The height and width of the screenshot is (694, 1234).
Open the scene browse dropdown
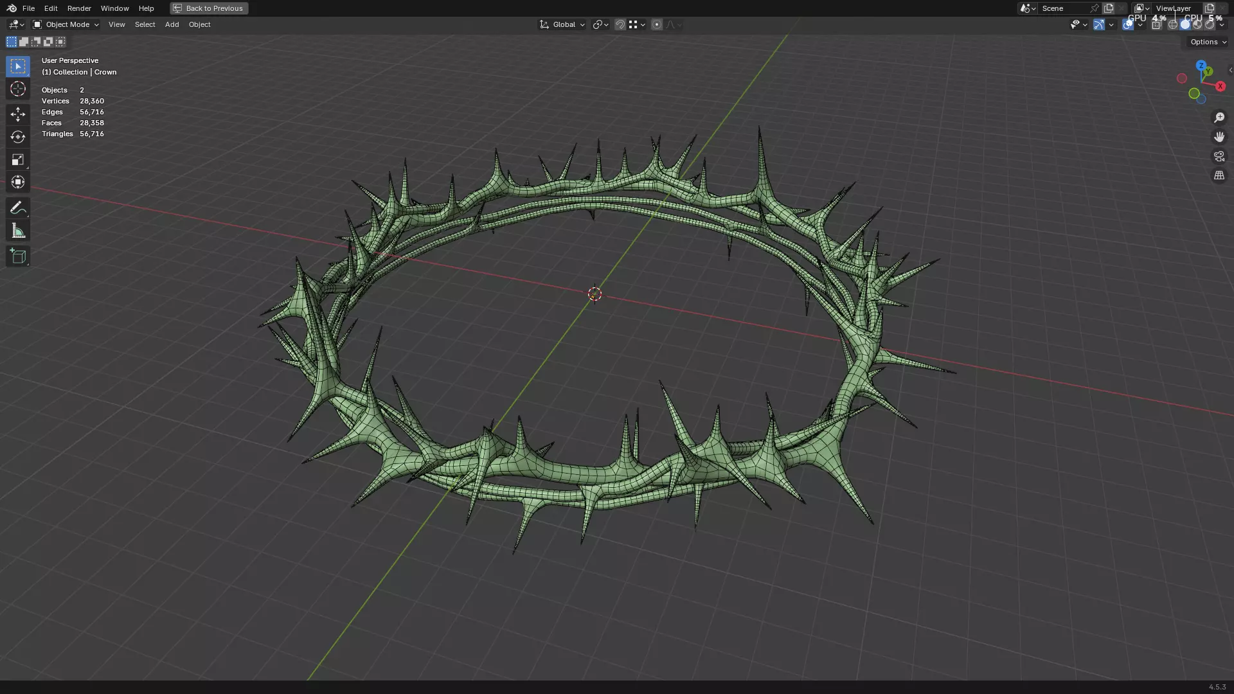tap(1028, 8)
